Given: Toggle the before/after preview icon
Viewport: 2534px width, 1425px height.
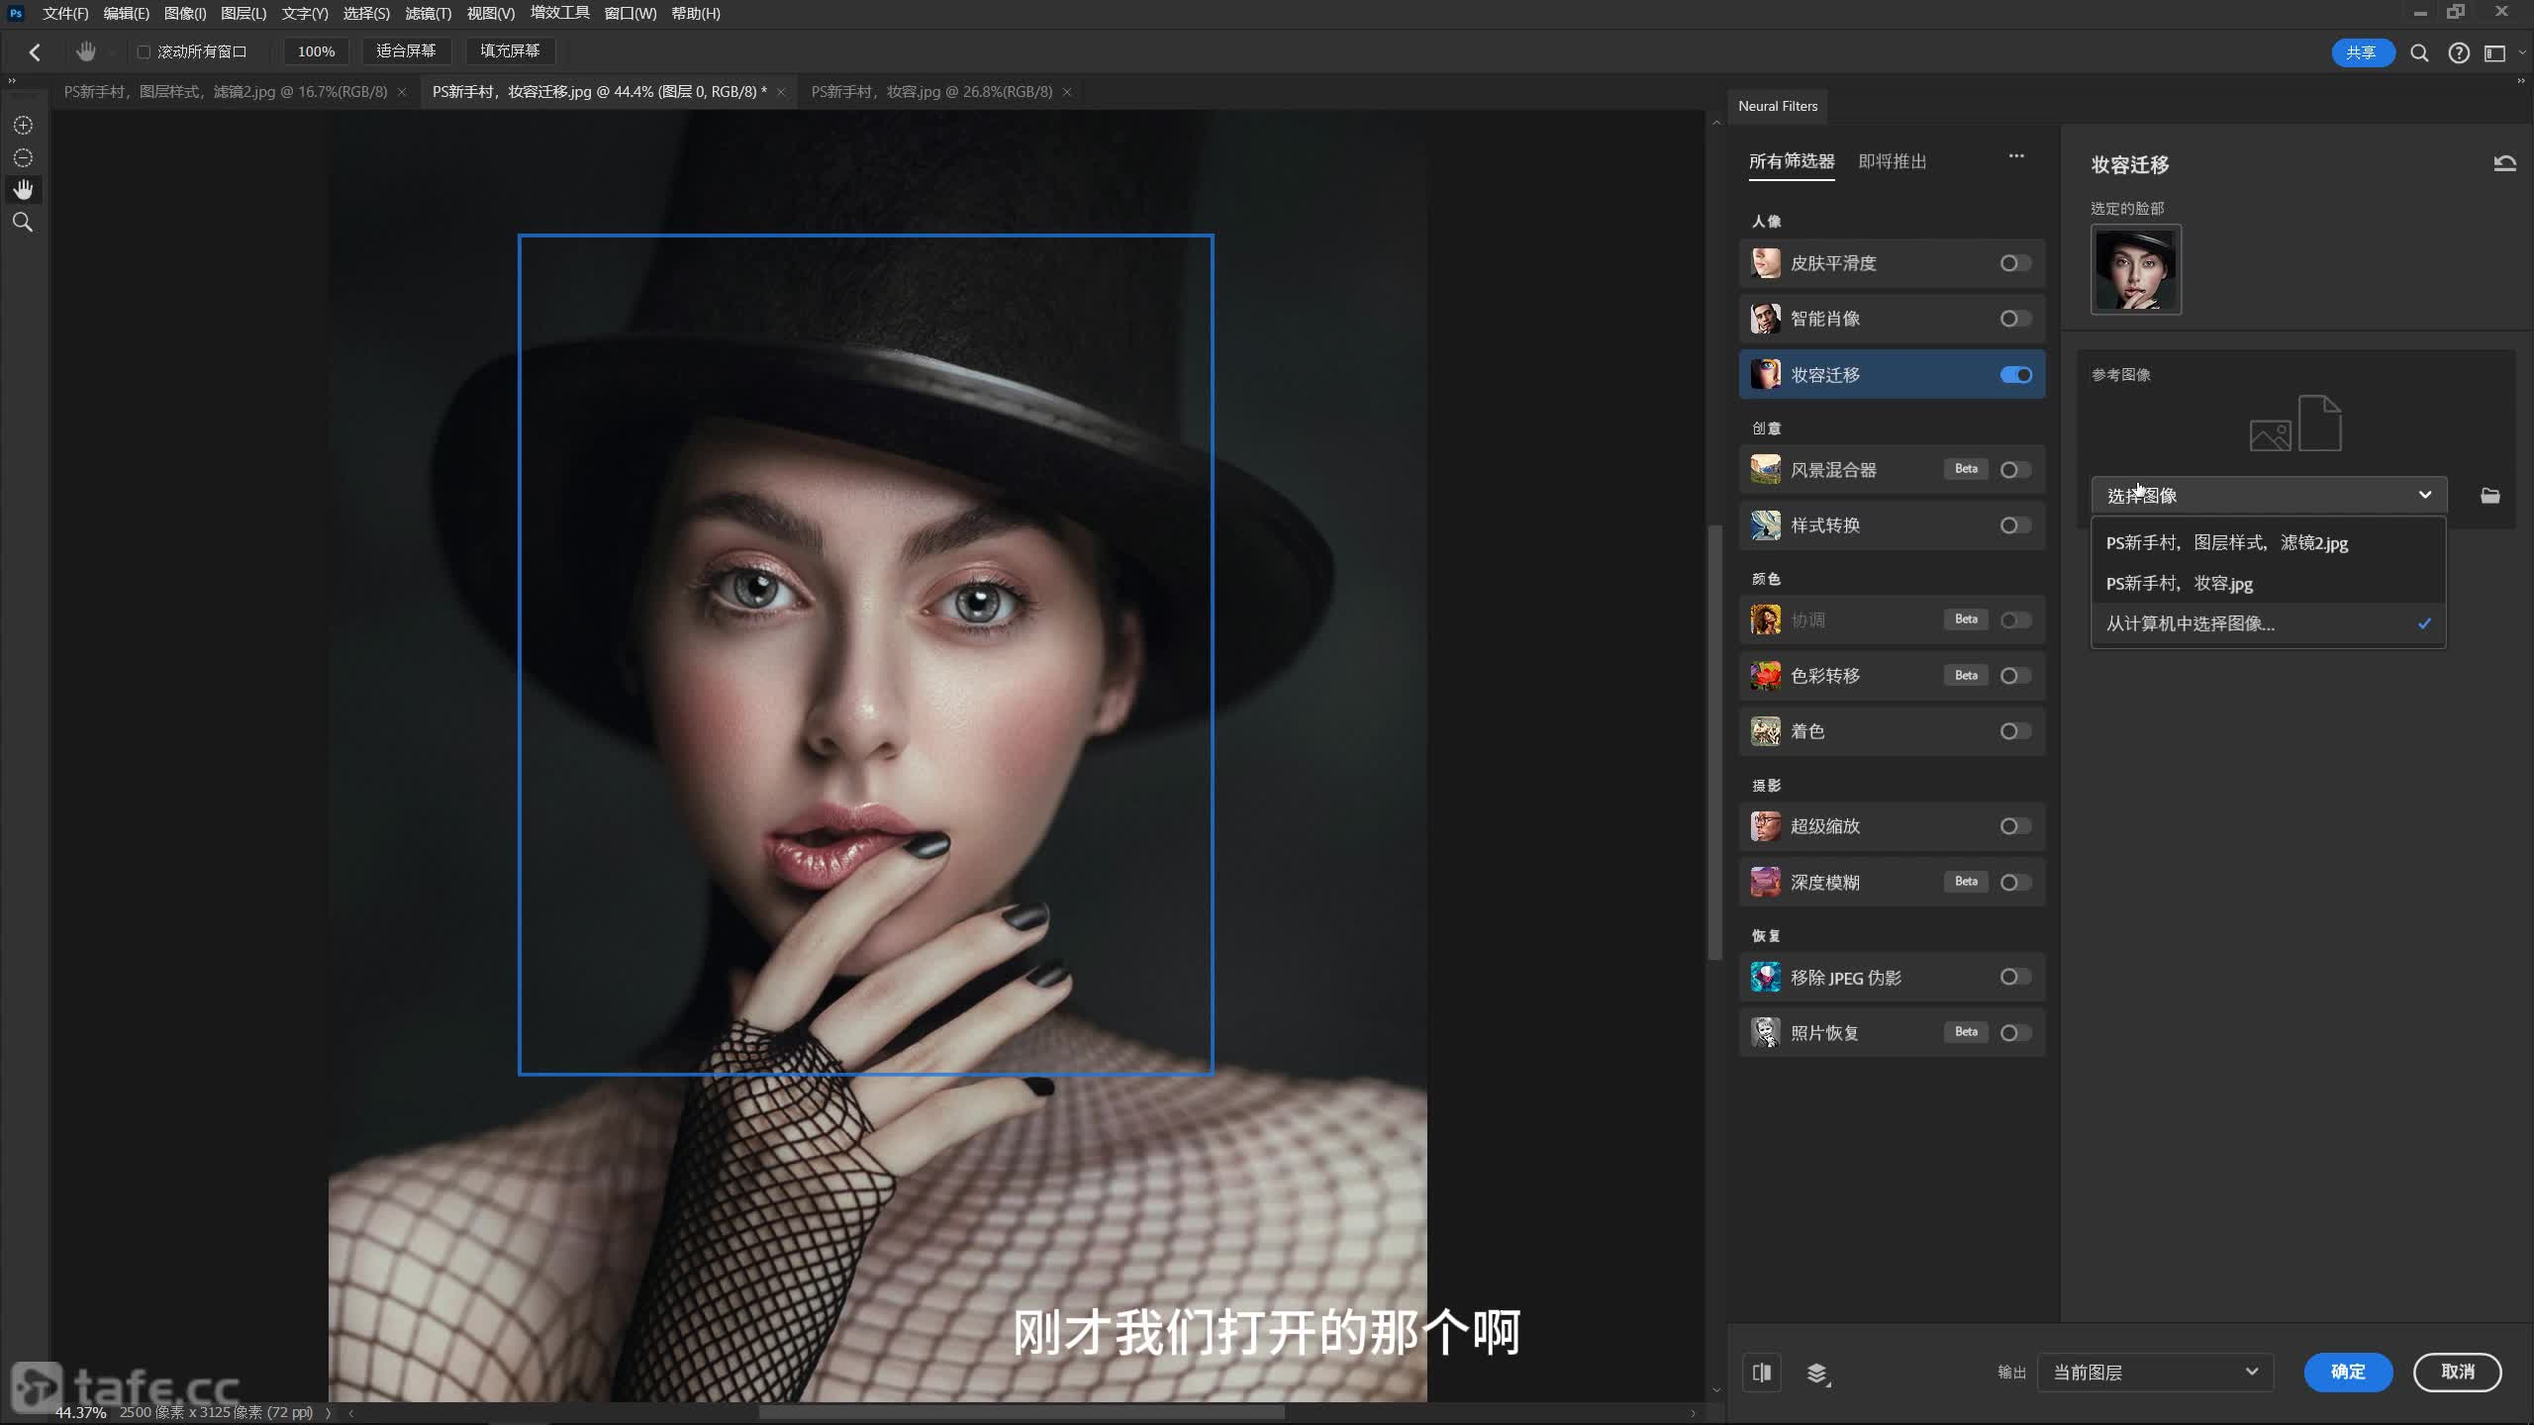Looking at the screenshot, I should [1762, 1373].
